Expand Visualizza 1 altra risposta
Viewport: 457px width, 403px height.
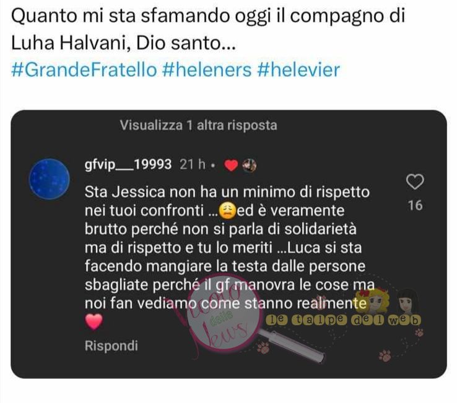pyautogui.click(x=198, y=125)
